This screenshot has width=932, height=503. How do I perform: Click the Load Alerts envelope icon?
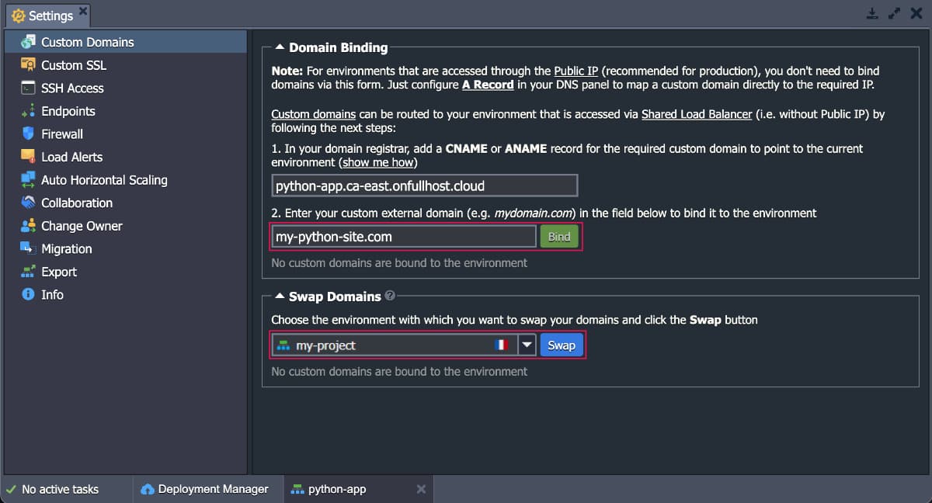click(x=28, y=157)
